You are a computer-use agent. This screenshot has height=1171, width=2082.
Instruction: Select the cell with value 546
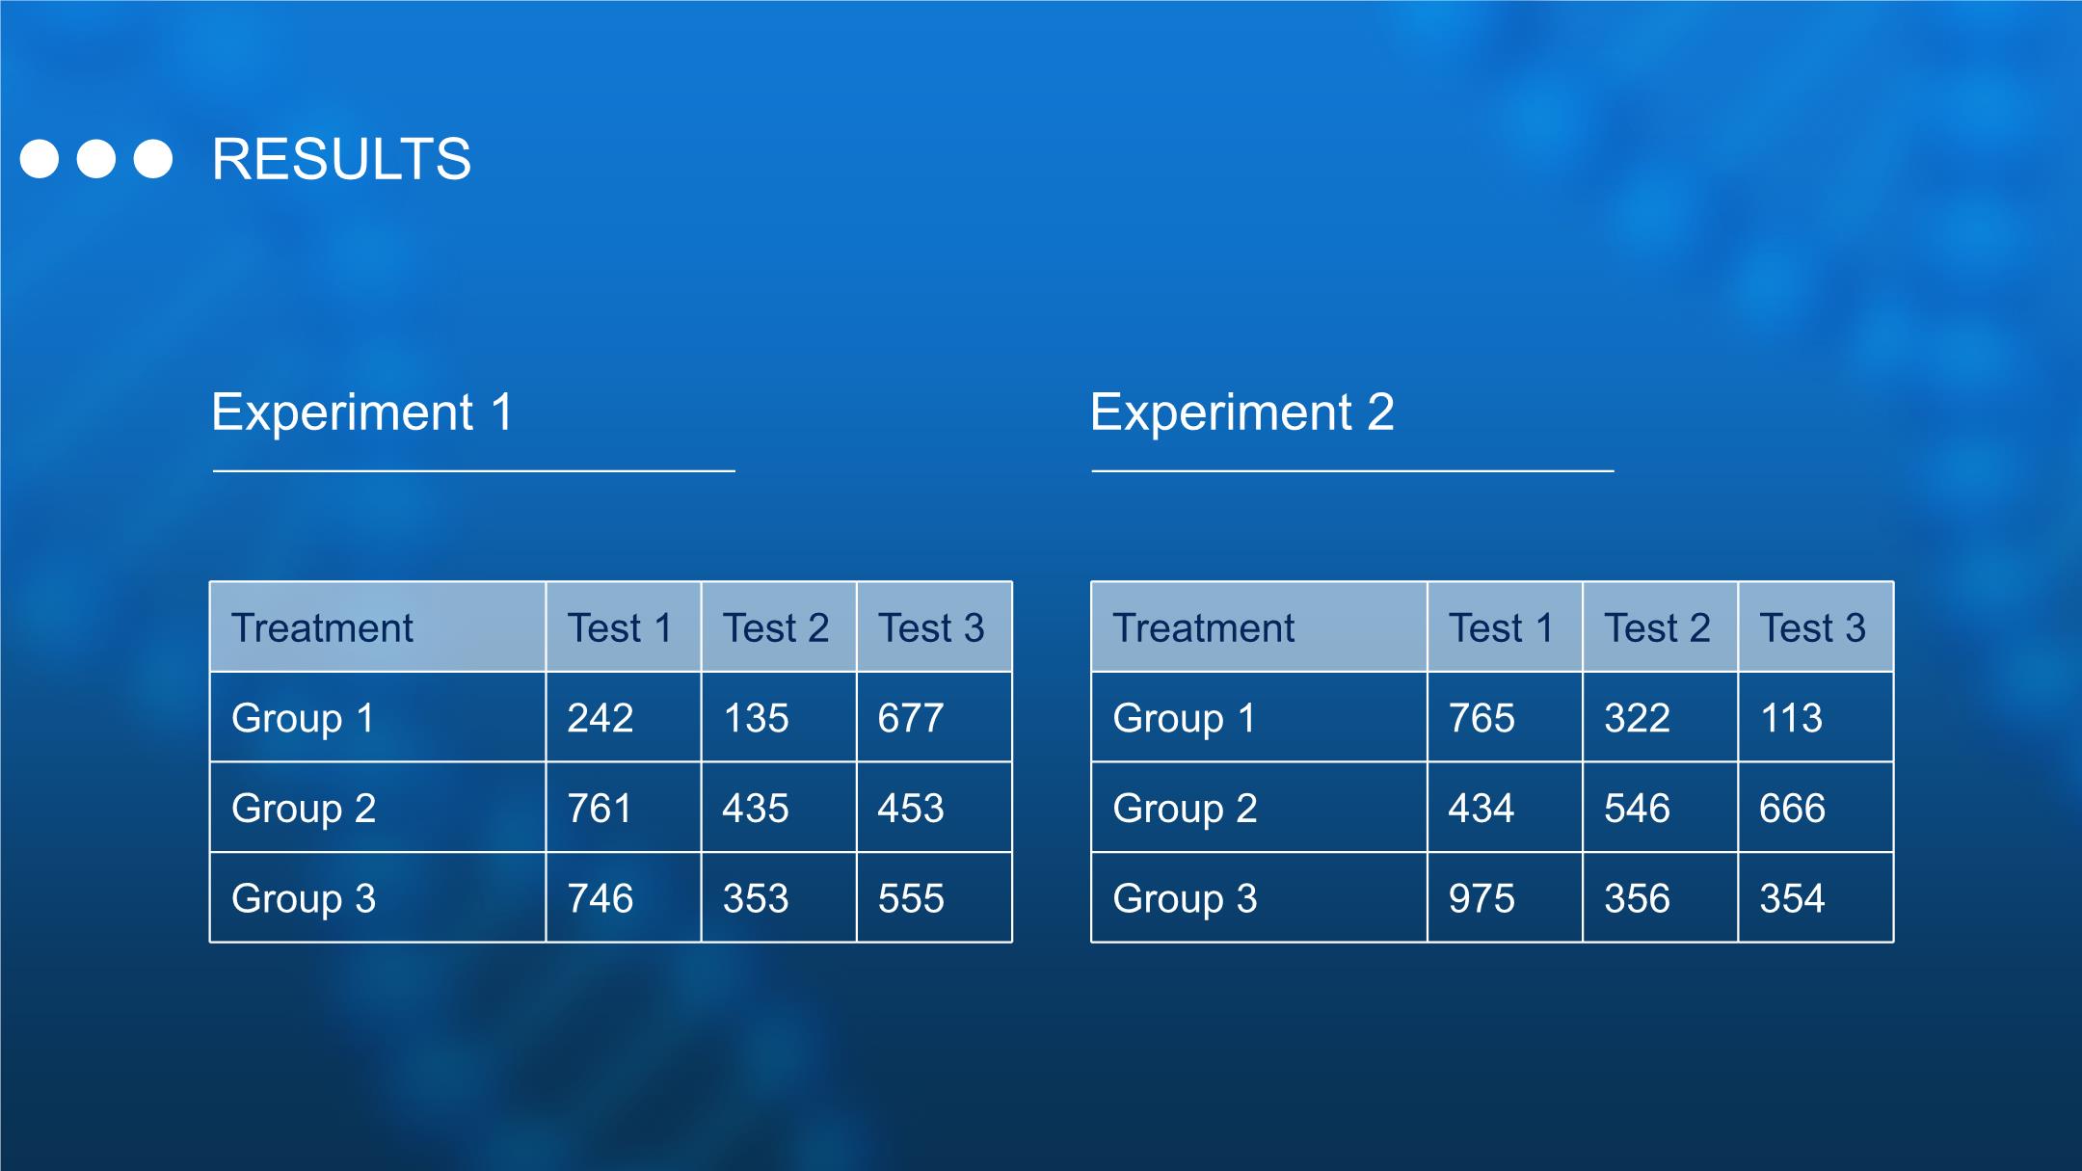(1637, 809)
